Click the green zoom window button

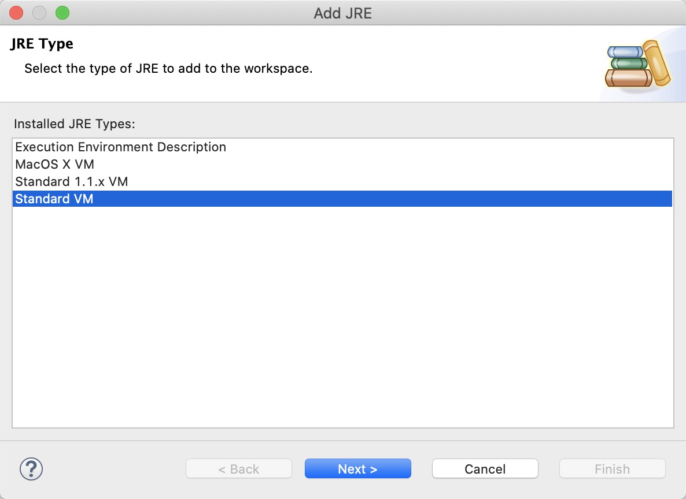[x=62, y=13]
